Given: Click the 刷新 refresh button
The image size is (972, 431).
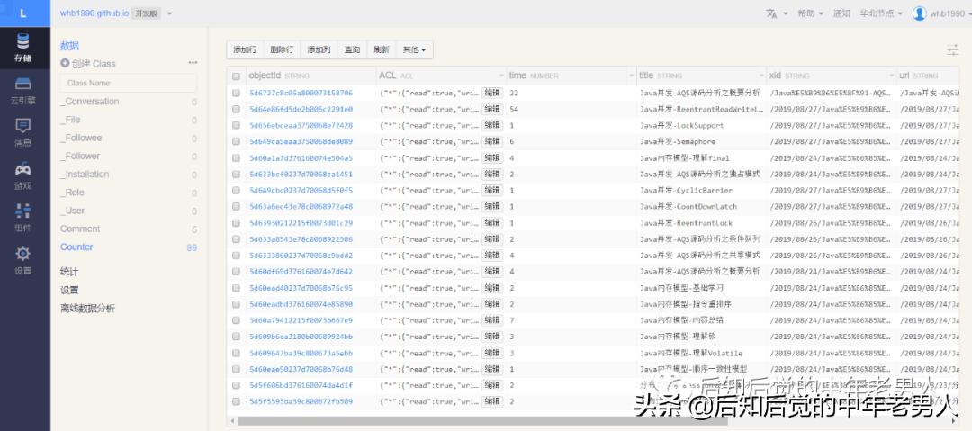Looking at the screenshot, I should coord(382,50).
